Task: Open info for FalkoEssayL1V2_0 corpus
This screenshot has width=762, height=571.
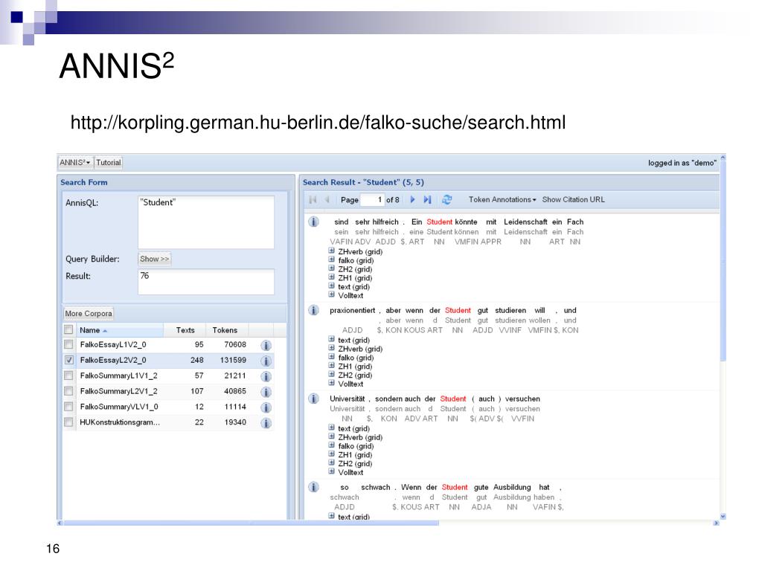Action: click(x=266, y=345)
